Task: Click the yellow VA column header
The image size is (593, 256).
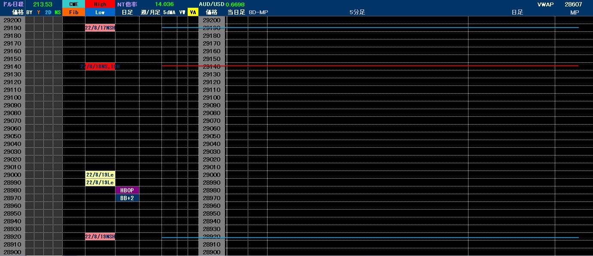Action: (193, 12)
